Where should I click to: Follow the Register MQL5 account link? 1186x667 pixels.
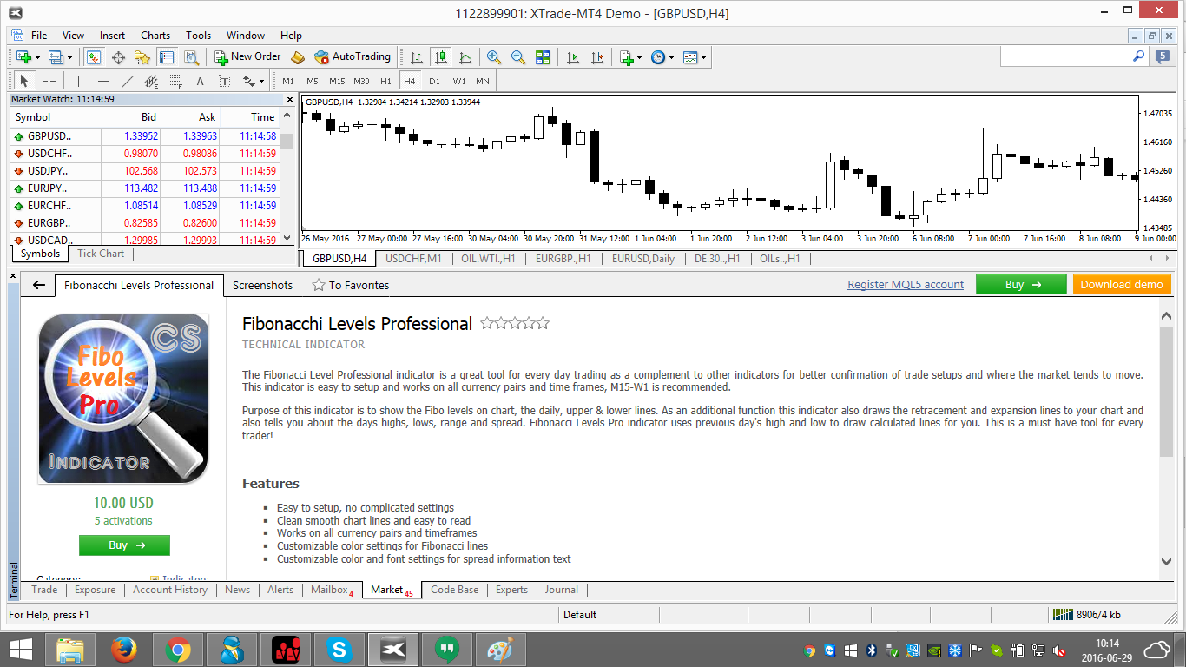tap(906, 285)
